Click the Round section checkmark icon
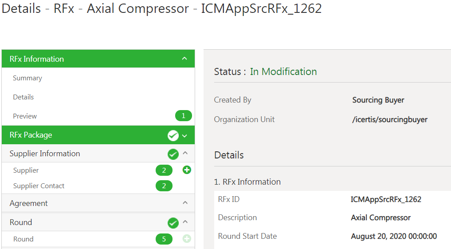The height and width of the screenshot is (249, 451). coord(173,223)
